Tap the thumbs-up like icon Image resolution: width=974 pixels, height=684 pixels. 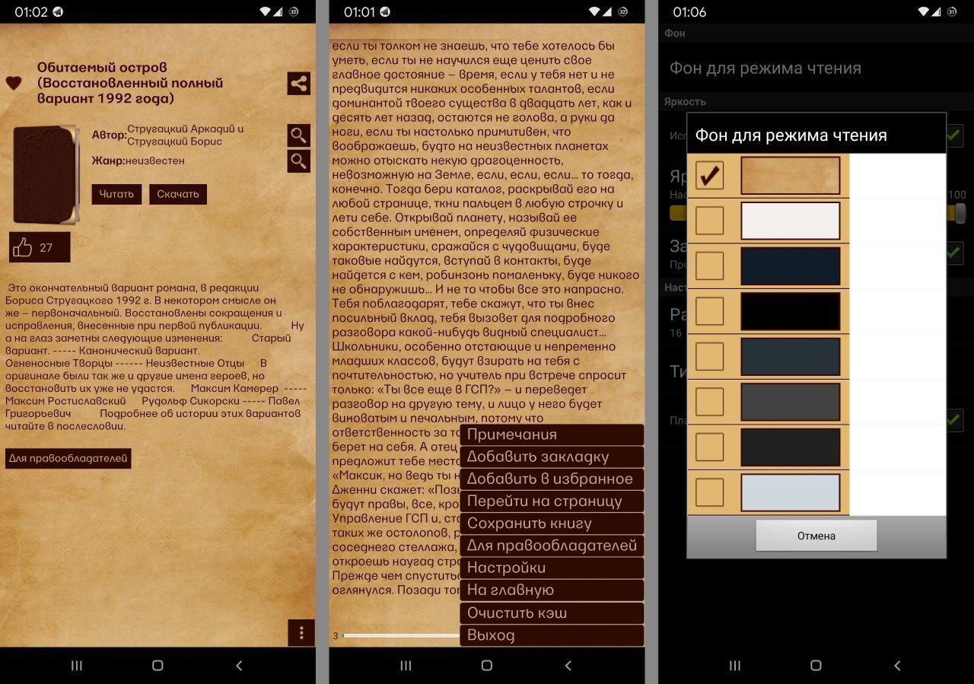point(24,247)
